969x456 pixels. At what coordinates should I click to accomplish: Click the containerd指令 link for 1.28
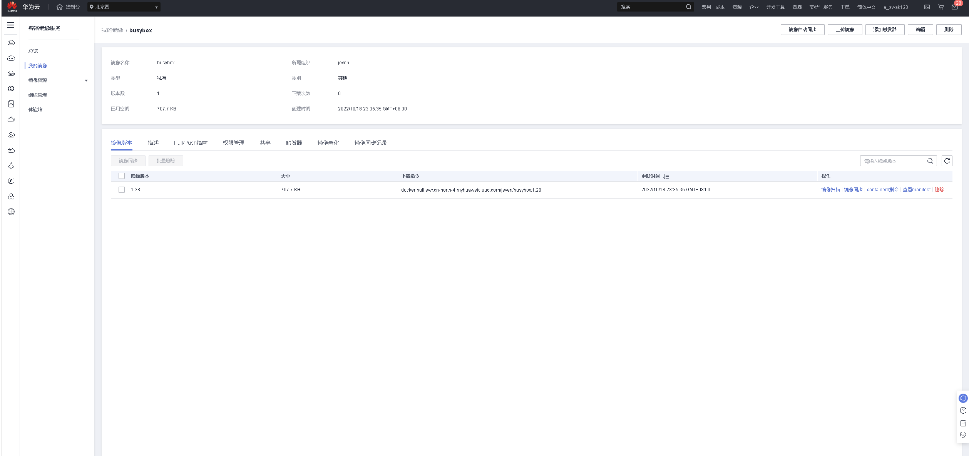[x=882, y=190]
